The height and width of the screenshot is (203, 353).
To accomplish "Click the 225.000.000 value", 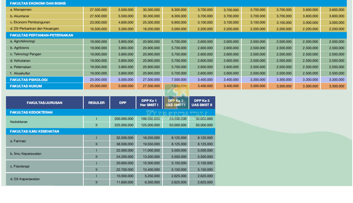I will [124, 125].
